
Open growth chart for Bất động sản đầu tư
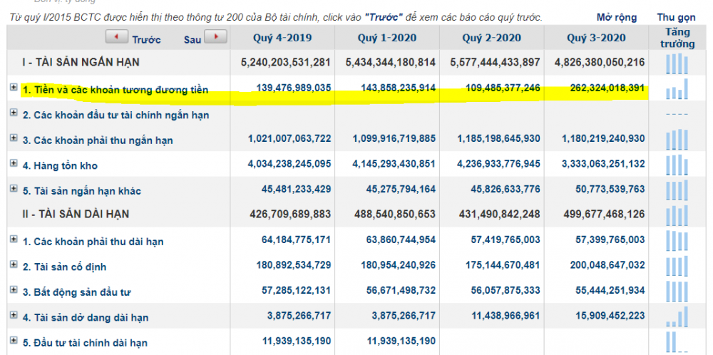[x=677, y=292]
